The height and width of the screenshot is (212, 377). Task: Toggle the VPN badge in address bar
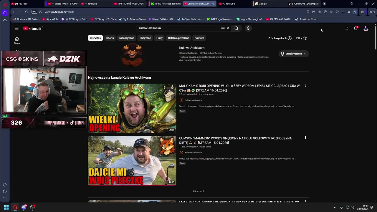tap(34, 12)
